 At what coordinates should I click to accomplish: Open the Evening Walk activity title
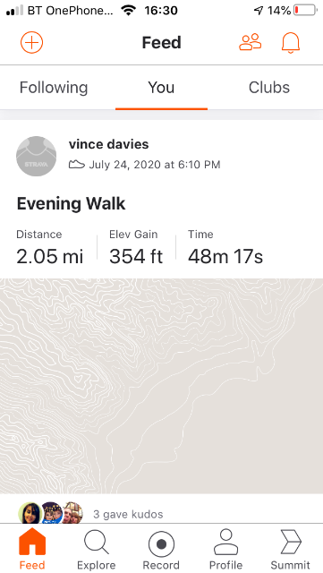click(x=72, y=203)
